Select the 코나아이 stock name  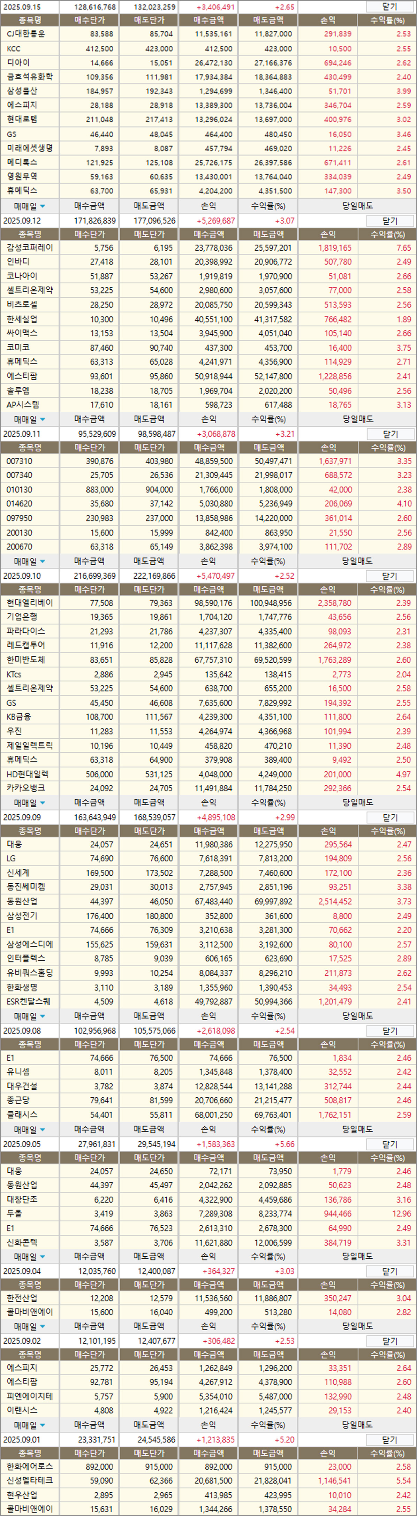pos(22,276)
